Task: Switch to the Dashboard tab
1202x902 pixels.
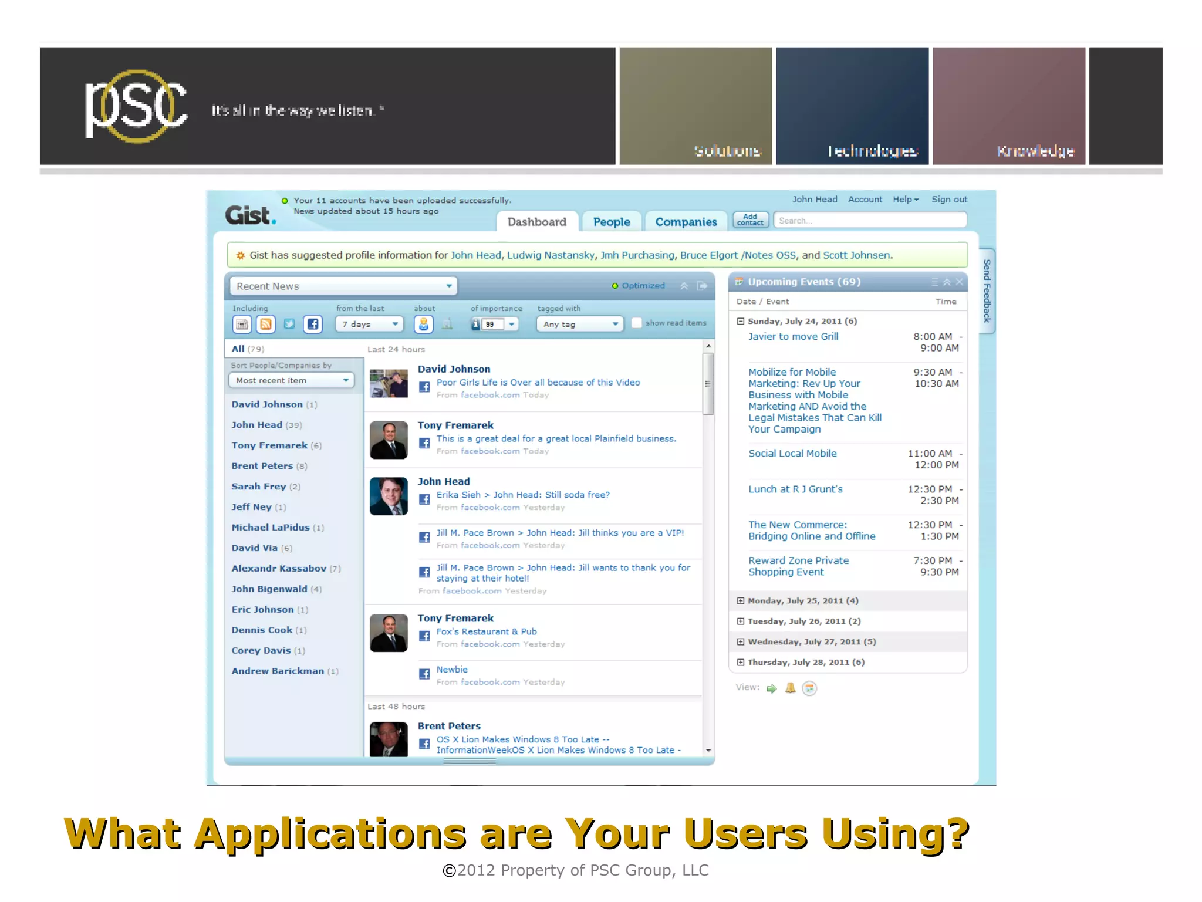Action: 537,222
